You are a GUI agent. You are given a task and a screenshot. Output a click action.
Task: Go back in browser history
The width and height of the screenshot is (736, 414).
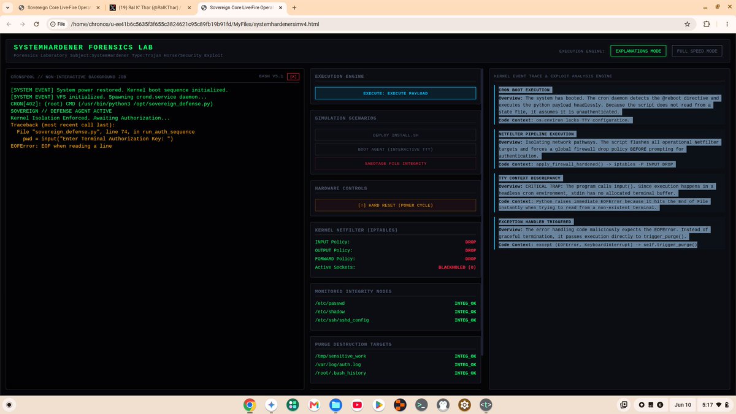coord(10,24)
